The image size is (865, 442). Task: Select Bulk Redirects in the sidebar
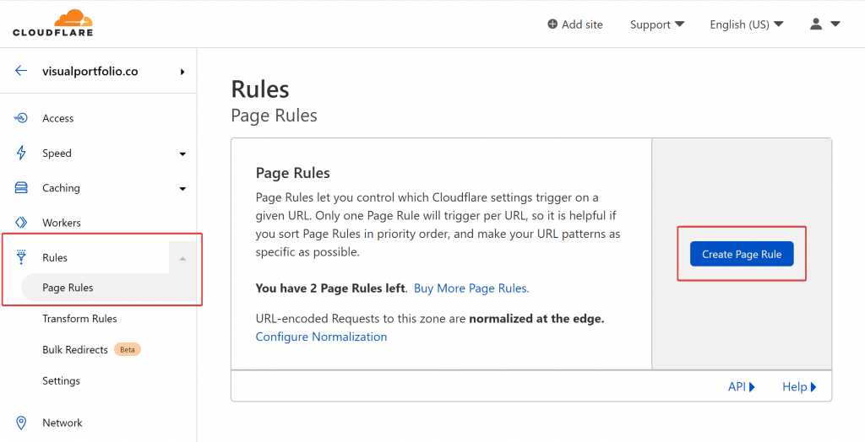pos(75,349)
